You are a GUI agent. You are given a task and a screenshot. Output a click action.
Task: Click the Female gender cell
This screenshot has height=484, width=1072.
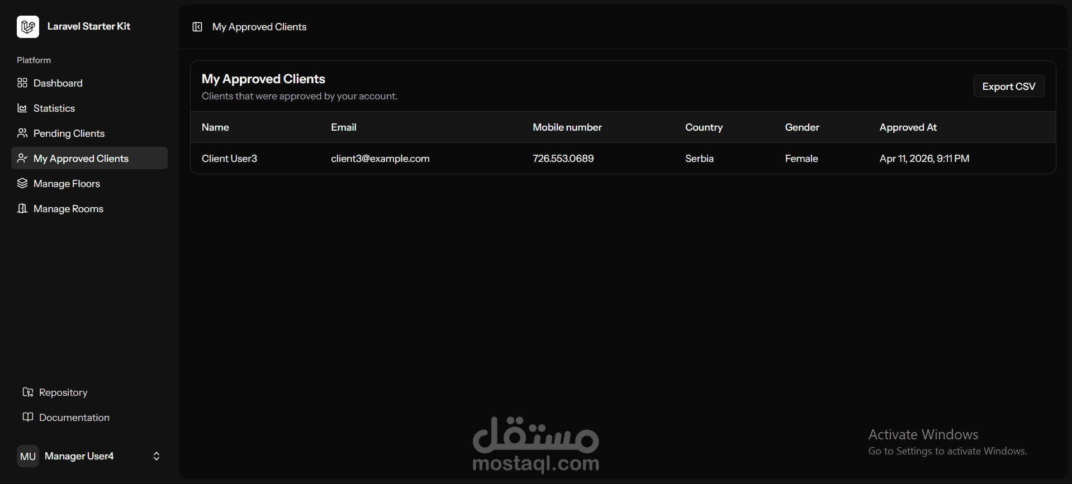click(x=801, y=159)
